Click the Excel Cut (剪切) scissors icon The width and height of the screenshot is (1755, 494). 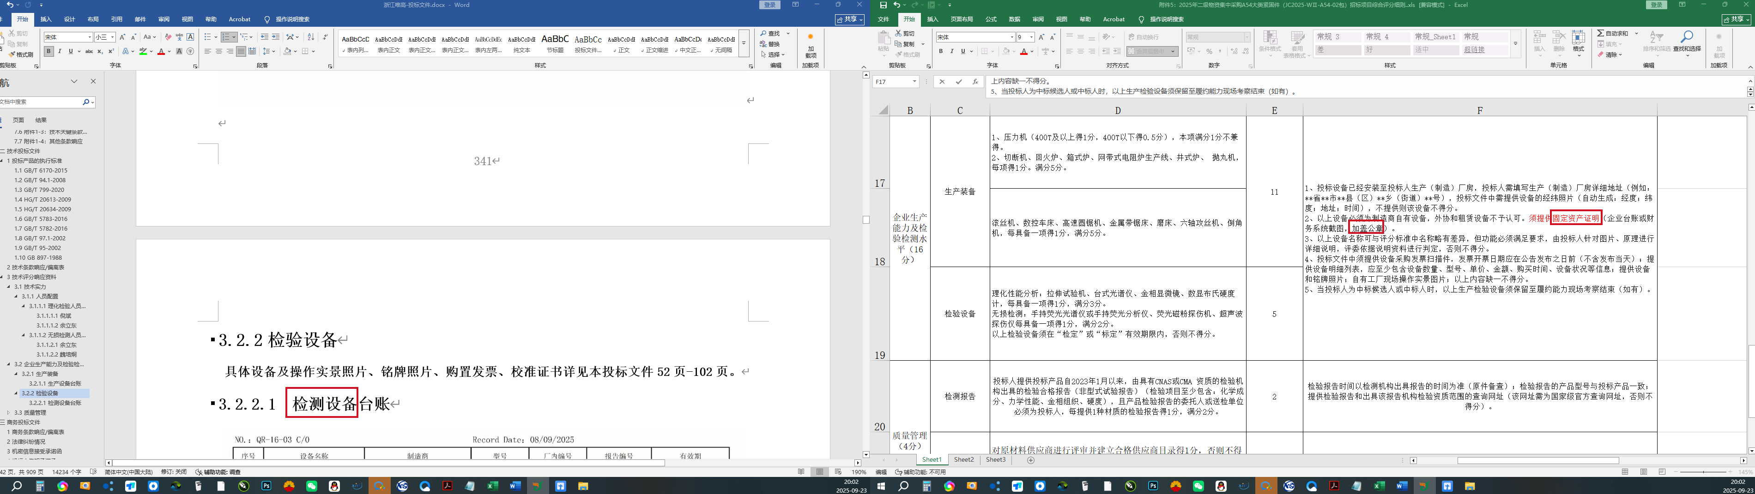point(905,33)
